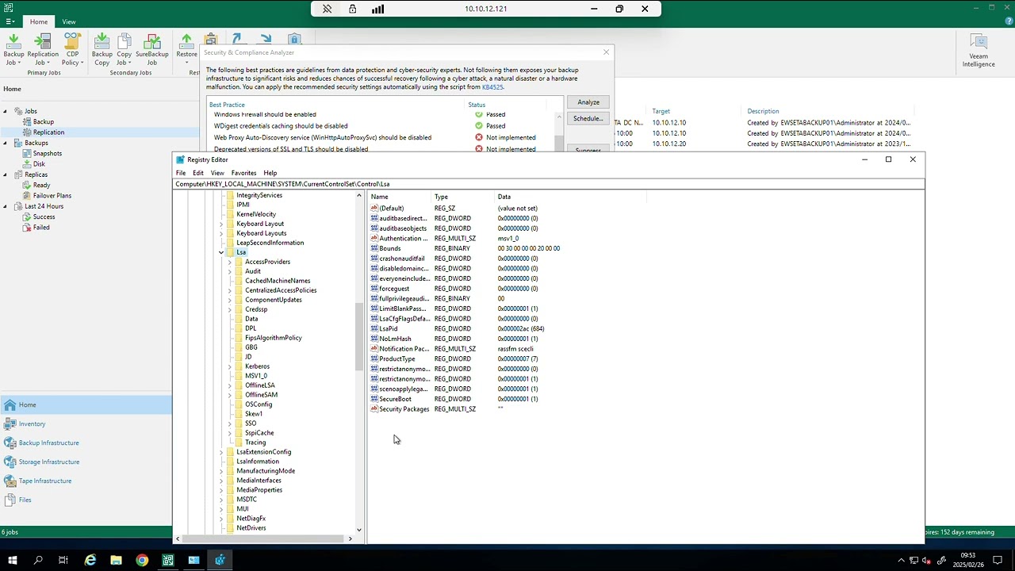Image resolution: width=1015 pixels, height=571 pixels.
Task: Click the registry address path bar
Action: (549, 184)
